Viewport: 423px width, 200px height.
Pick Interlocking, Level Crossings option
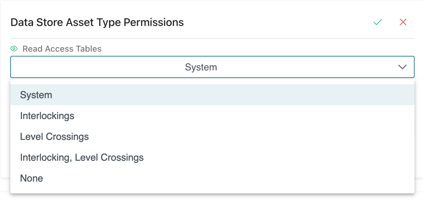pyautogui.click(x=82, y=157)
